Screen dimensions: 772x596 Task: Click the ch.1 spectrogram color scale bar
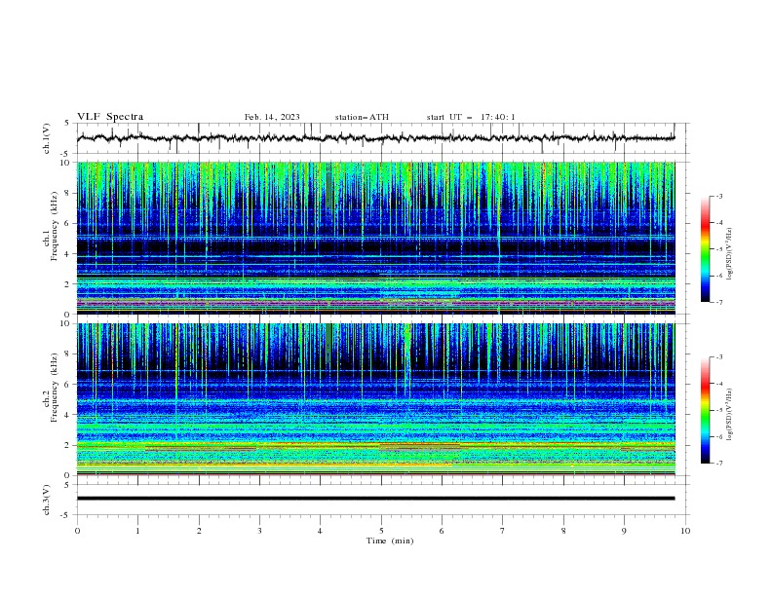(x=705, y=249)
